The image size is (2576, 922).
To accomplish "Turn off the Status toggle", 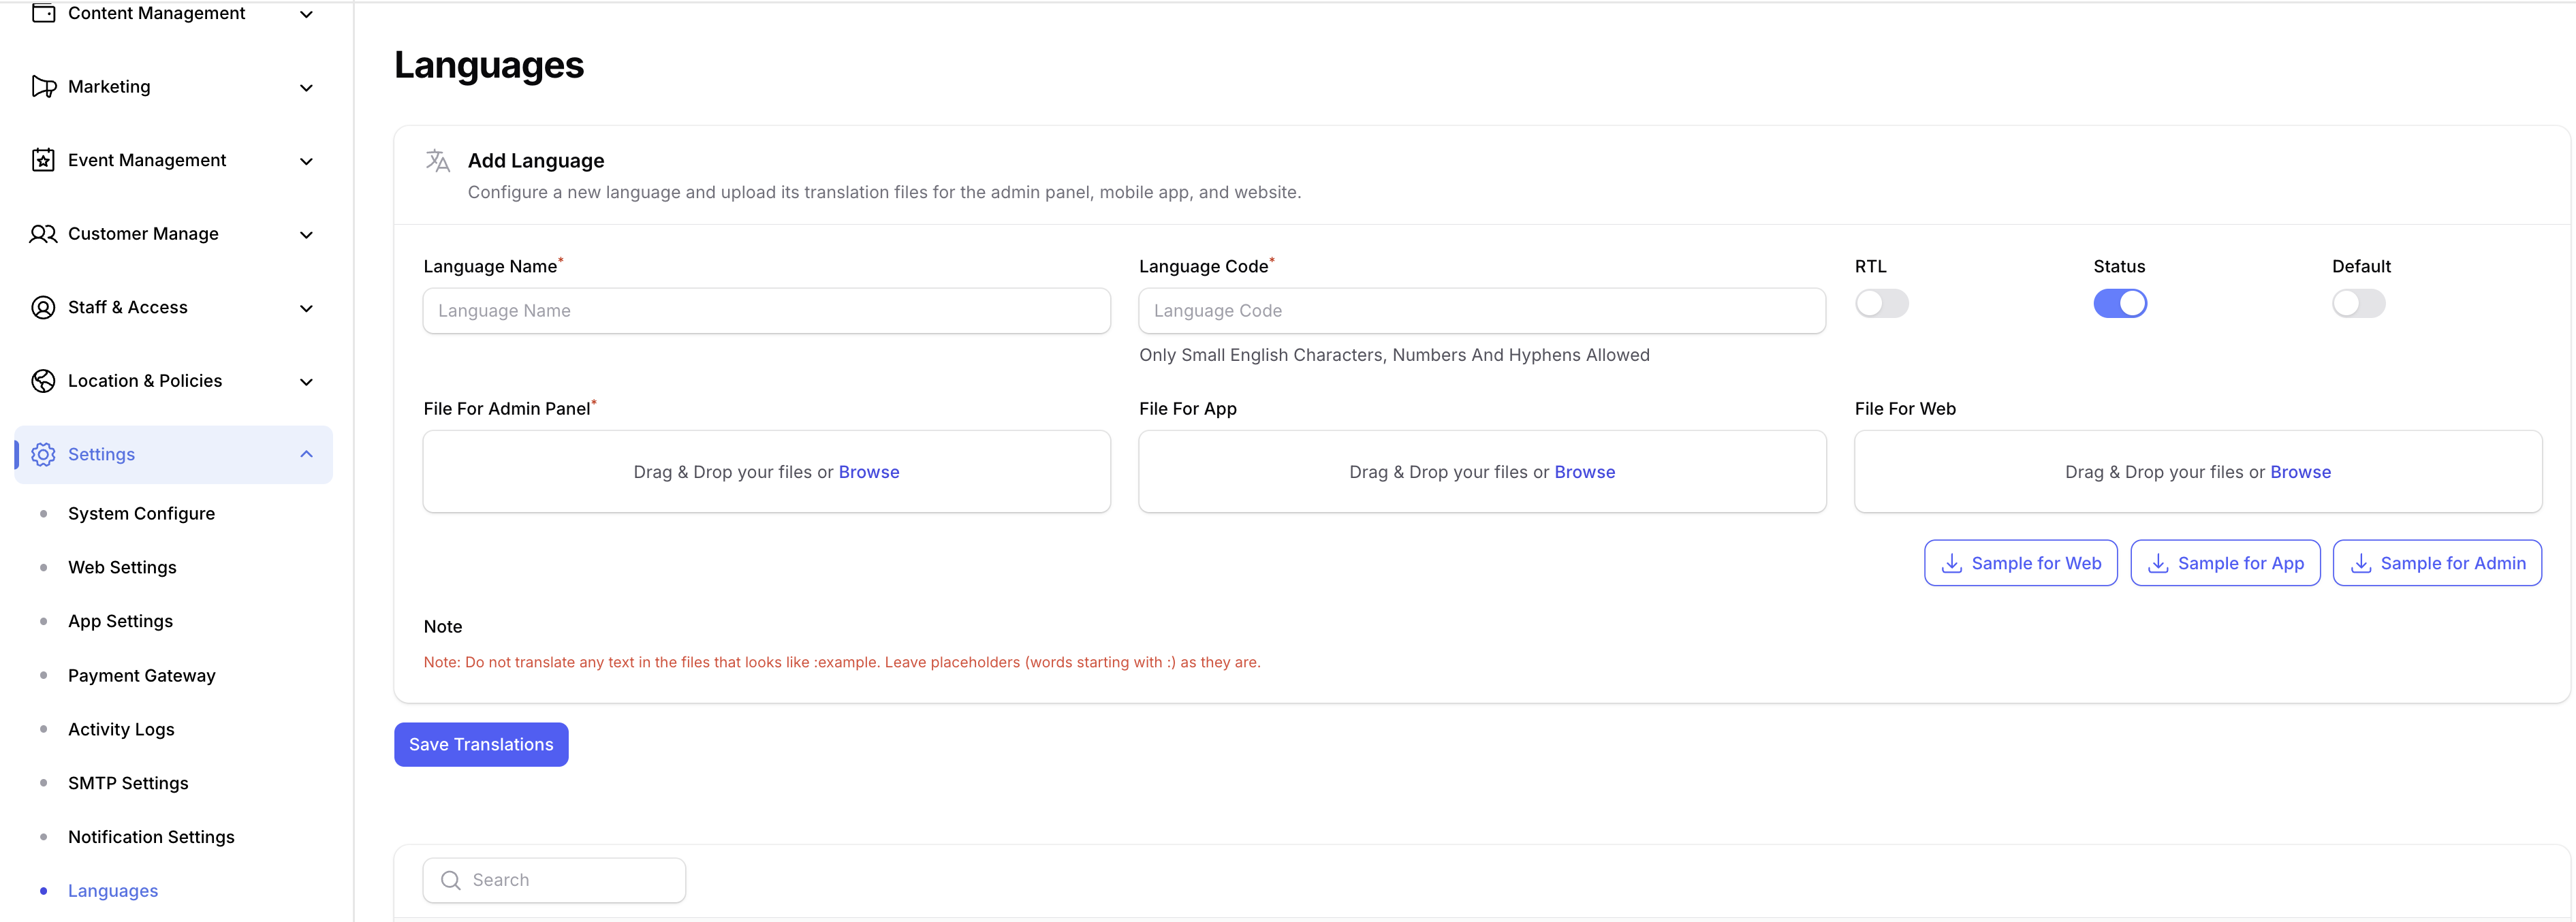I will (x=2120, y=303).
